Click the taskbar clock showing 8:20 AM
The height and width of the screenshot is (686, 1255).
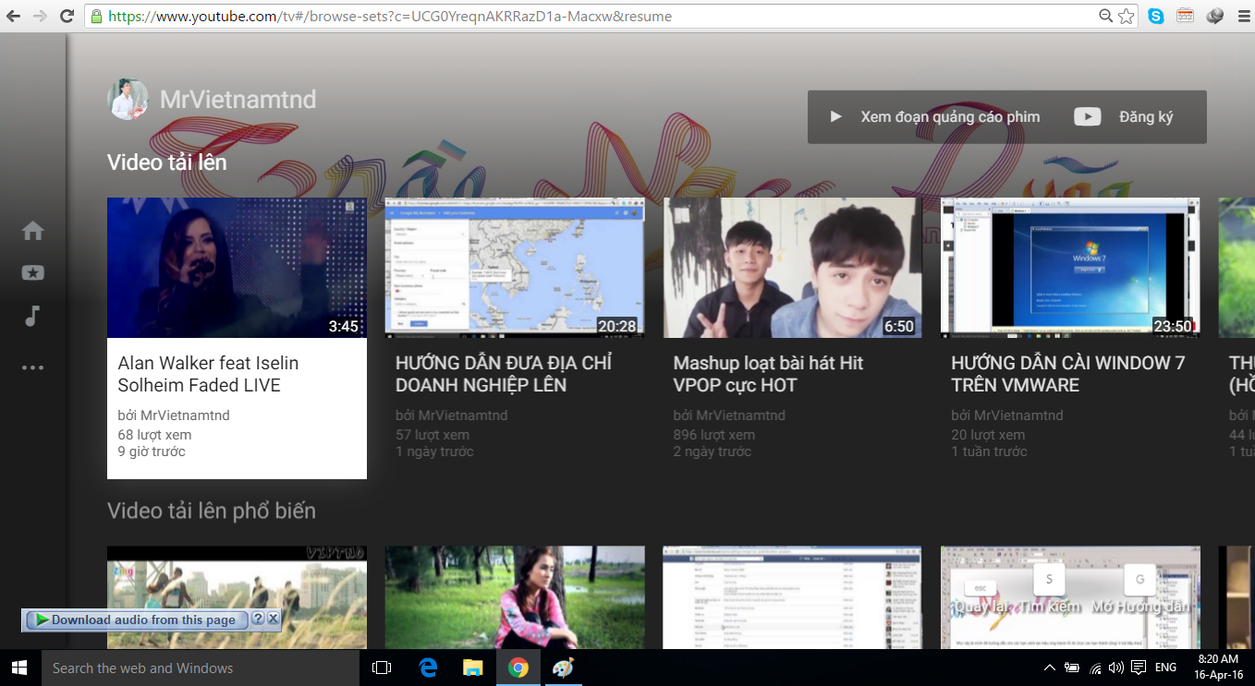coord(1217,668)
